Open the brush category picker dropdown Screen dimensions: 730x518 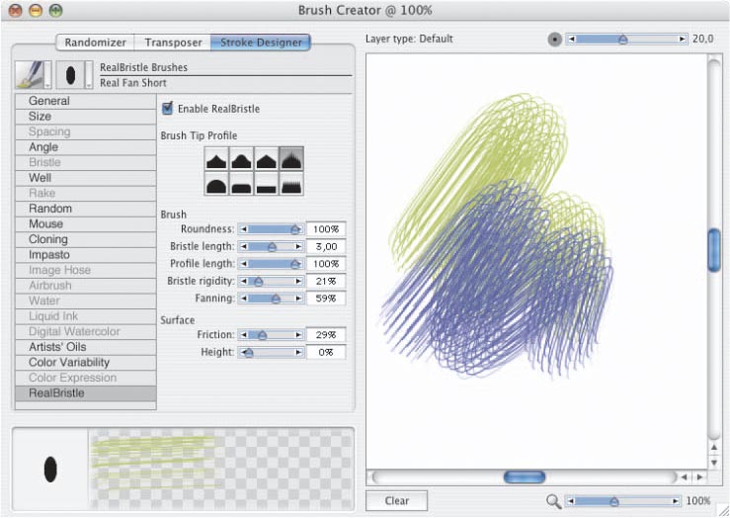[34, 75]
